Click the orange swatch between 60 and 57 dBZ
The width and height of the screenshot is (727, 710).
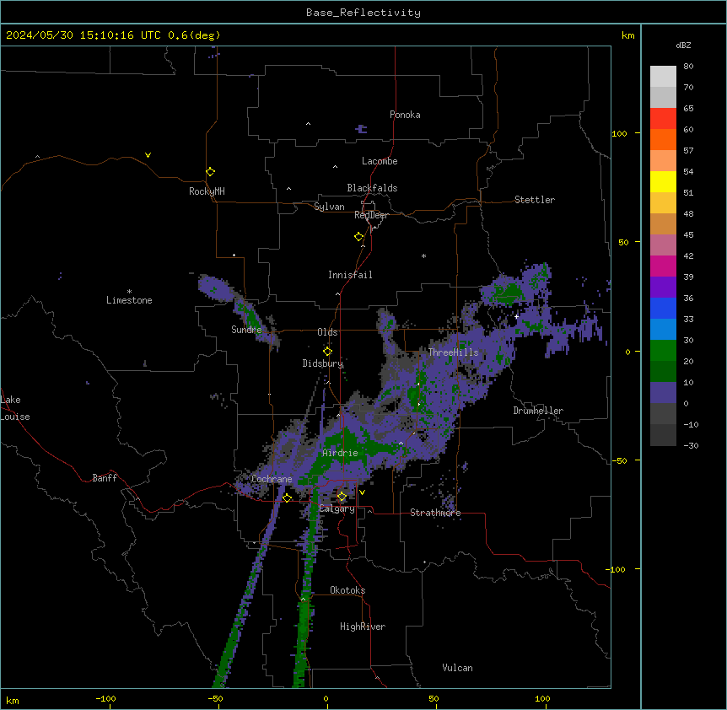[663, 139]
